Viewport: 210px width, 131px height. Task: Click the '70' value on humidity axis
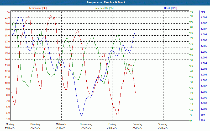click(x=192, y=43)
